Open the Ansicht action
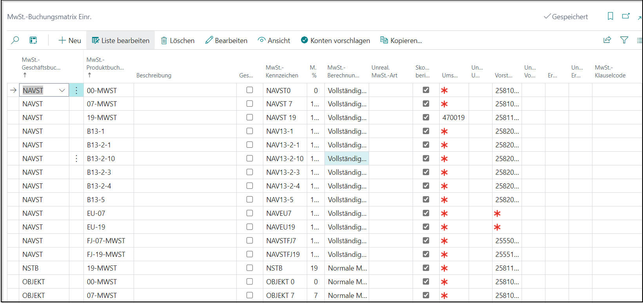Viewport: 643px width, 303px height. [274, 40]
